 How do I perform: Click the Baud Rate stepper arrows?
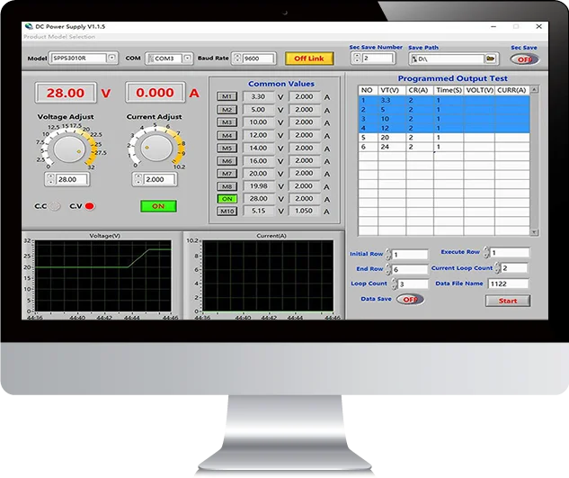pos(237,59)
